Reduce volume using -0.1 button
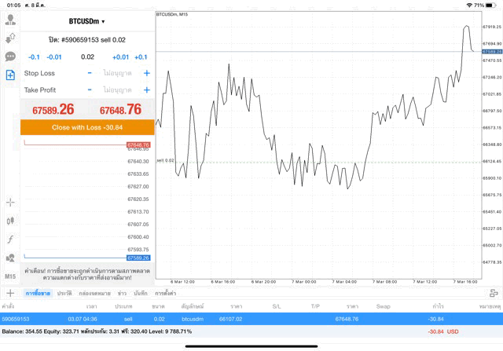Image resolution: width=503 pixels, height=351 pixels. pyautogui.click(x=34, y=57)
